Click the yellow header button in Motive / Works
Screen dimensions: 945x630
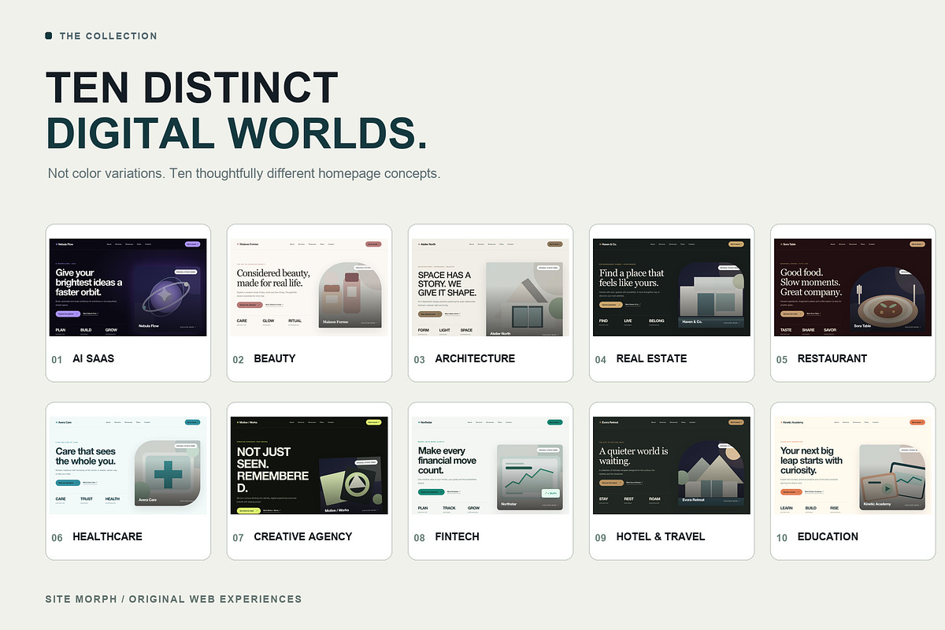pos(375,422)
